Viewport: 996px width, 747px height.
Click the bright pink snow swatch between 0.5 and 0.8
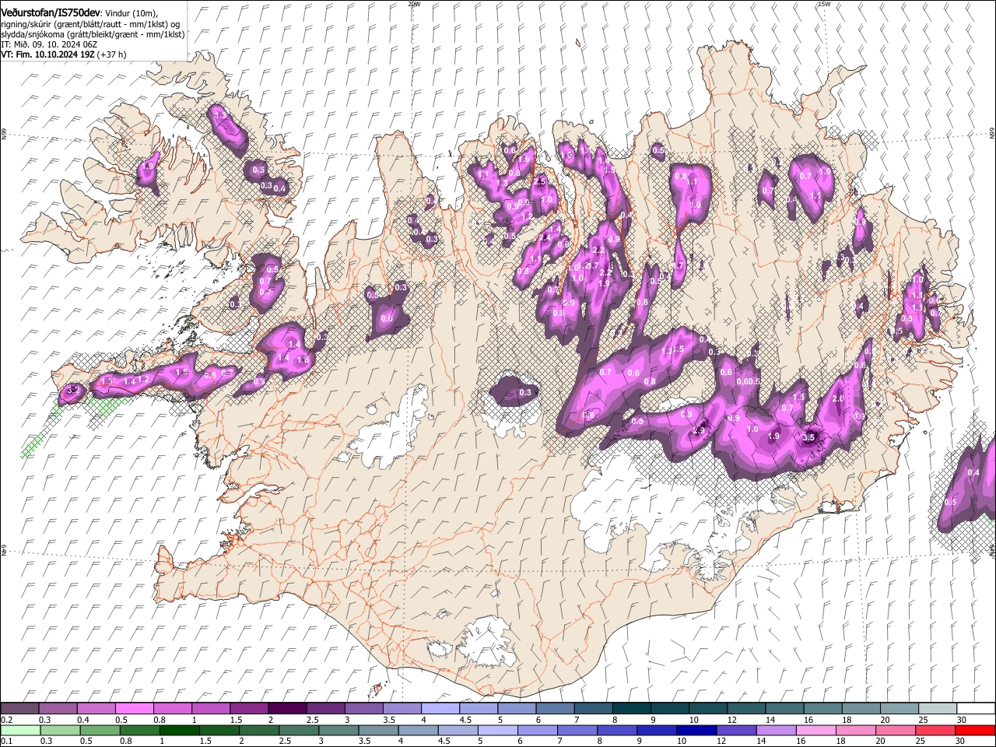click(134, 708)
